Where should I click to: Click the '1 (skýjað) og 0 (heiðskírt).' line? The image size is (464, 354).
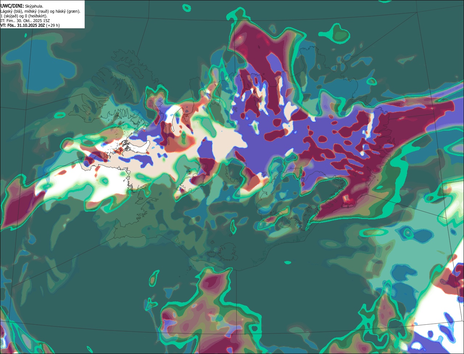tap(24, 16)
